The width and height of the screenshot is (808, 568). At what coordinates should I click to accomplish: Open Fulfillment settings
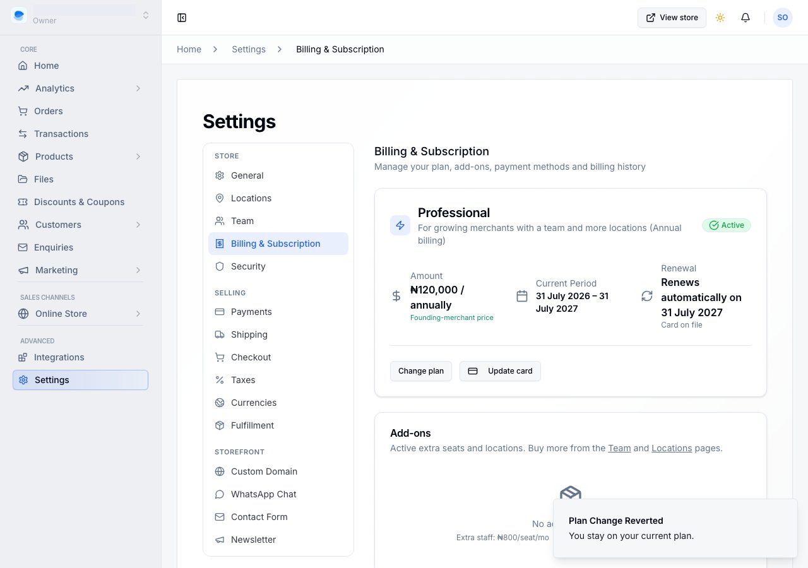[278, 425]
